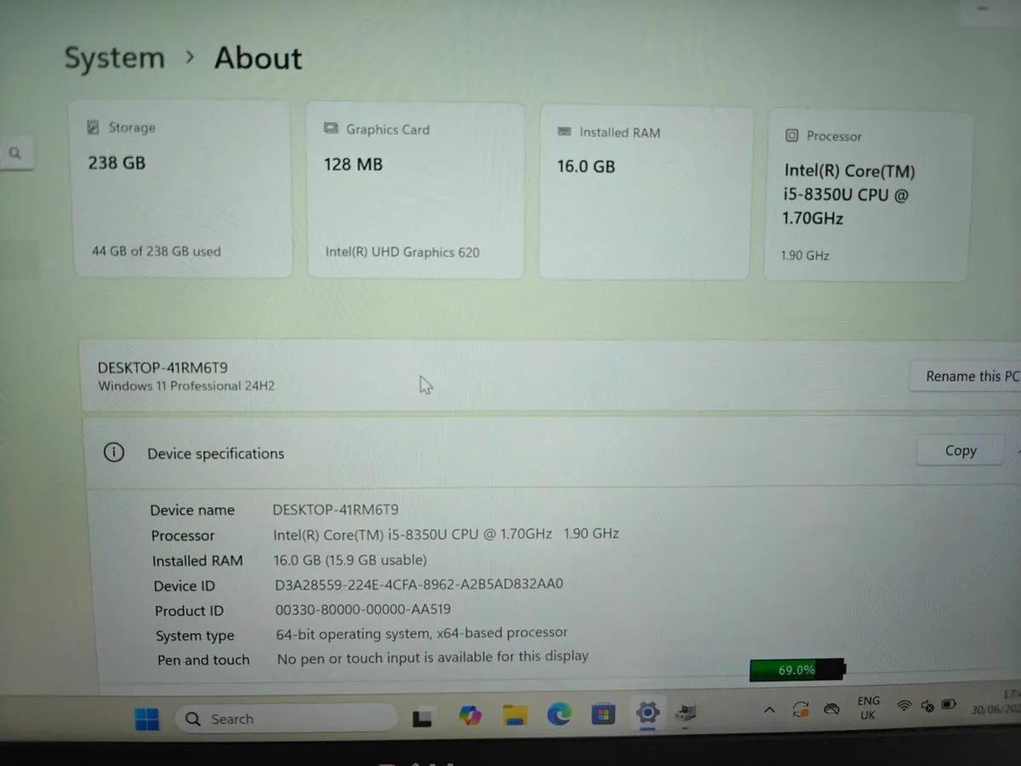Click the 'Product ID' label
Image resolution: width=1021 pixels, height=766 pixels.
tap(189, 611)
